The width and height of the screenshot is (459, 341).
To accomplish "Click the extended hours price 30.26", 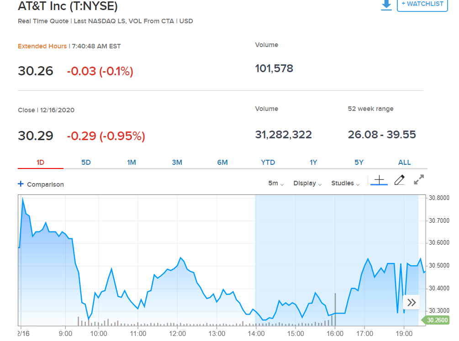I will pyautogui.click(x=36, y=71).
